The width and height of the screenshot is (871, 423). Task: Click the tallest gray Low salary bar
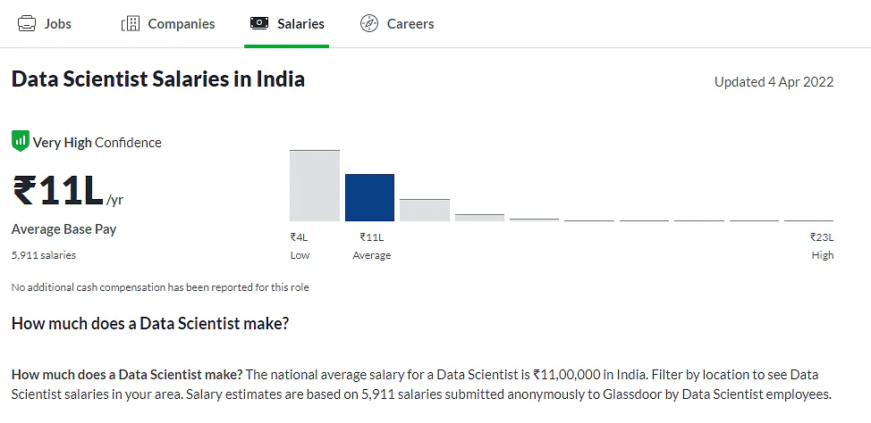(x=314, y=186)
